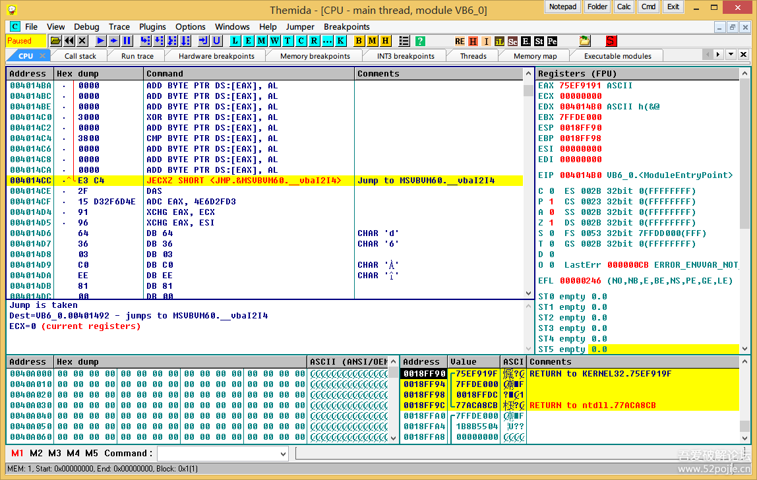The height and width of the screenshot is (480, 757).
Task: Click the Calc button in title bar
Action: (x=624, y=7)
